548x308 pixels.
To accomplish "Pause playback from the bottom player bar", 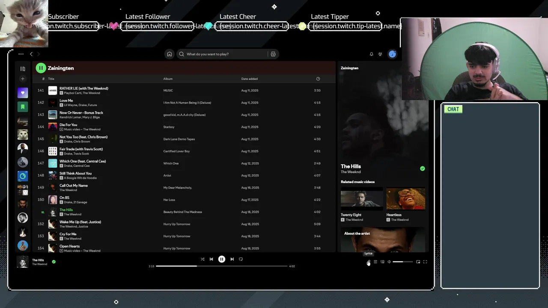I will (x=222, y=259).
